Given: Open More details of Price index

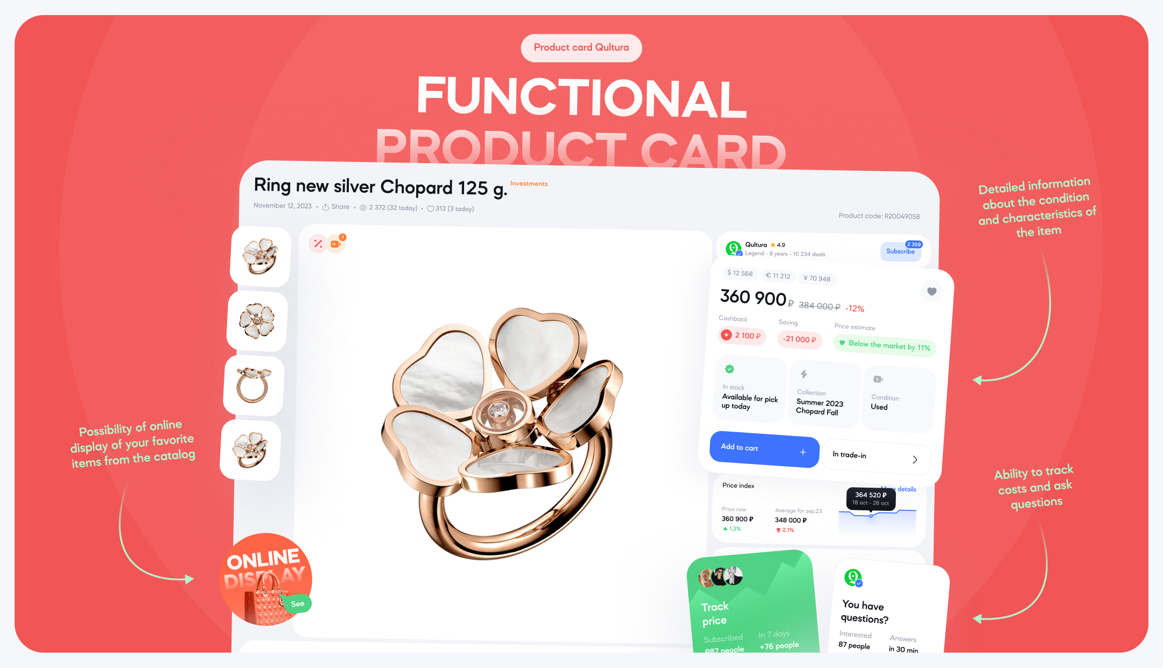Looking at the screenshot, I should point(898,489).
